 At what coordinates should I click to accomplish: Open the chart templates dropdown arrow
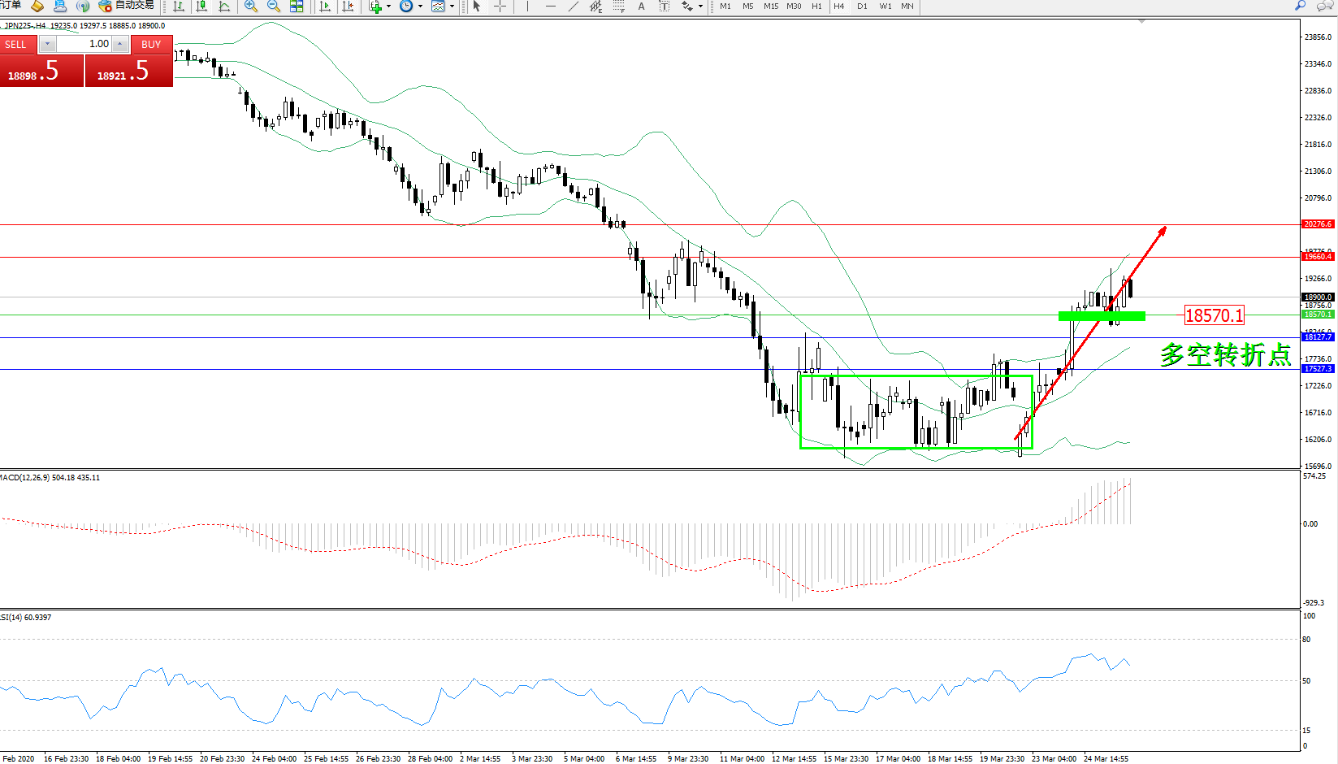click(452, 7)
